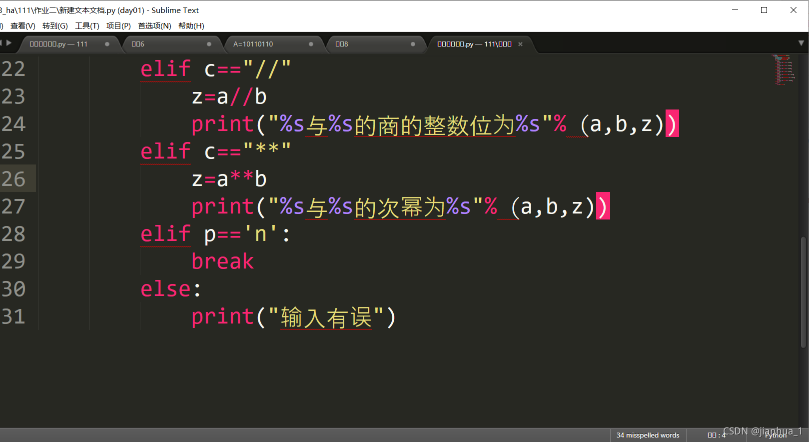Click unsaved dot on A=10110110 tab
The width and height of the screenshot is (809, 442).
[311, 44]
